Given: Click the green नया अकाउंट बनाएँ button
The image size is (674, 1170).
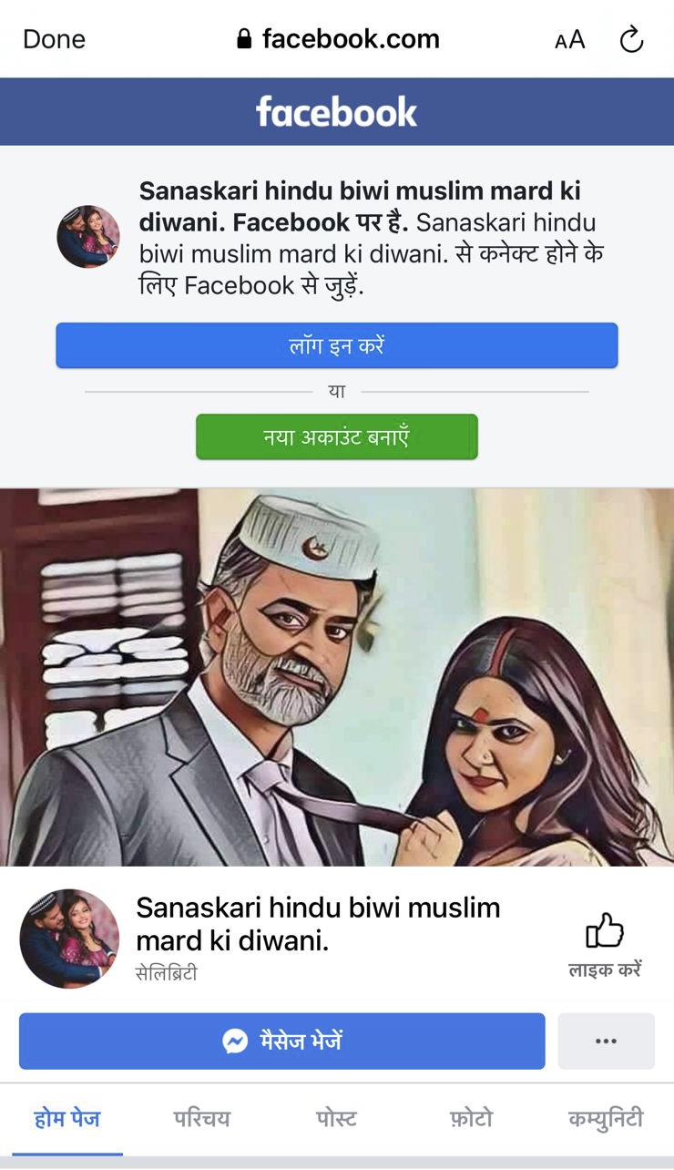Looking at the screenshot, I should pos(337,436).
